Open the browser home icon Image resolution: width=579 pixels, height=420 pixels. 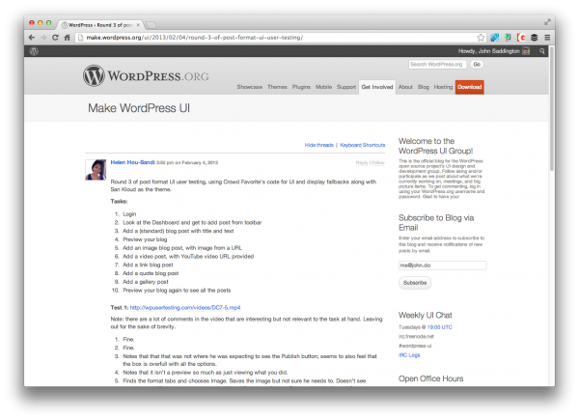(68, 38)
